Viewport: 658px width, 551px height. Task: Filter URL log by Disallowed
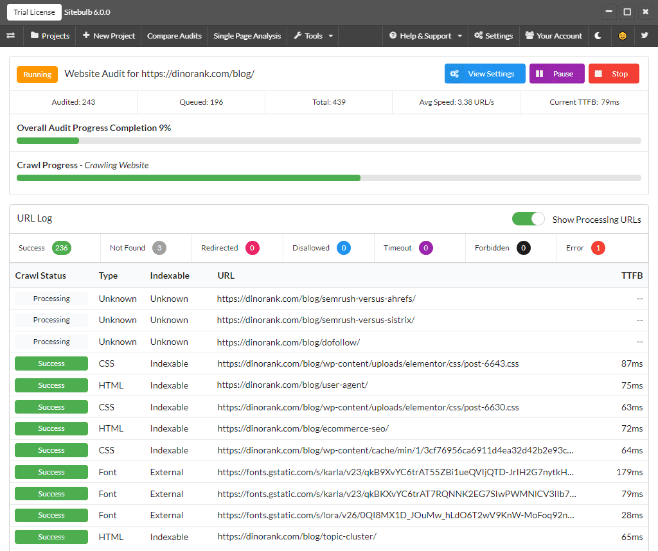(328, 248)
